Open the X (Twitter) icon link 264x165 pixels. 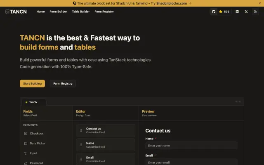tap(246, 12)
